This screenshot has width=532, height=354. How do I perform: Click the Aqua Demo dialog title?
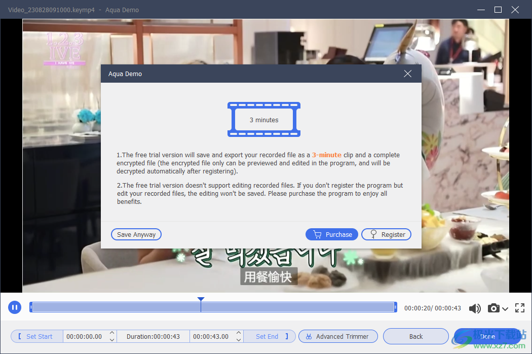tap(125, 74)
